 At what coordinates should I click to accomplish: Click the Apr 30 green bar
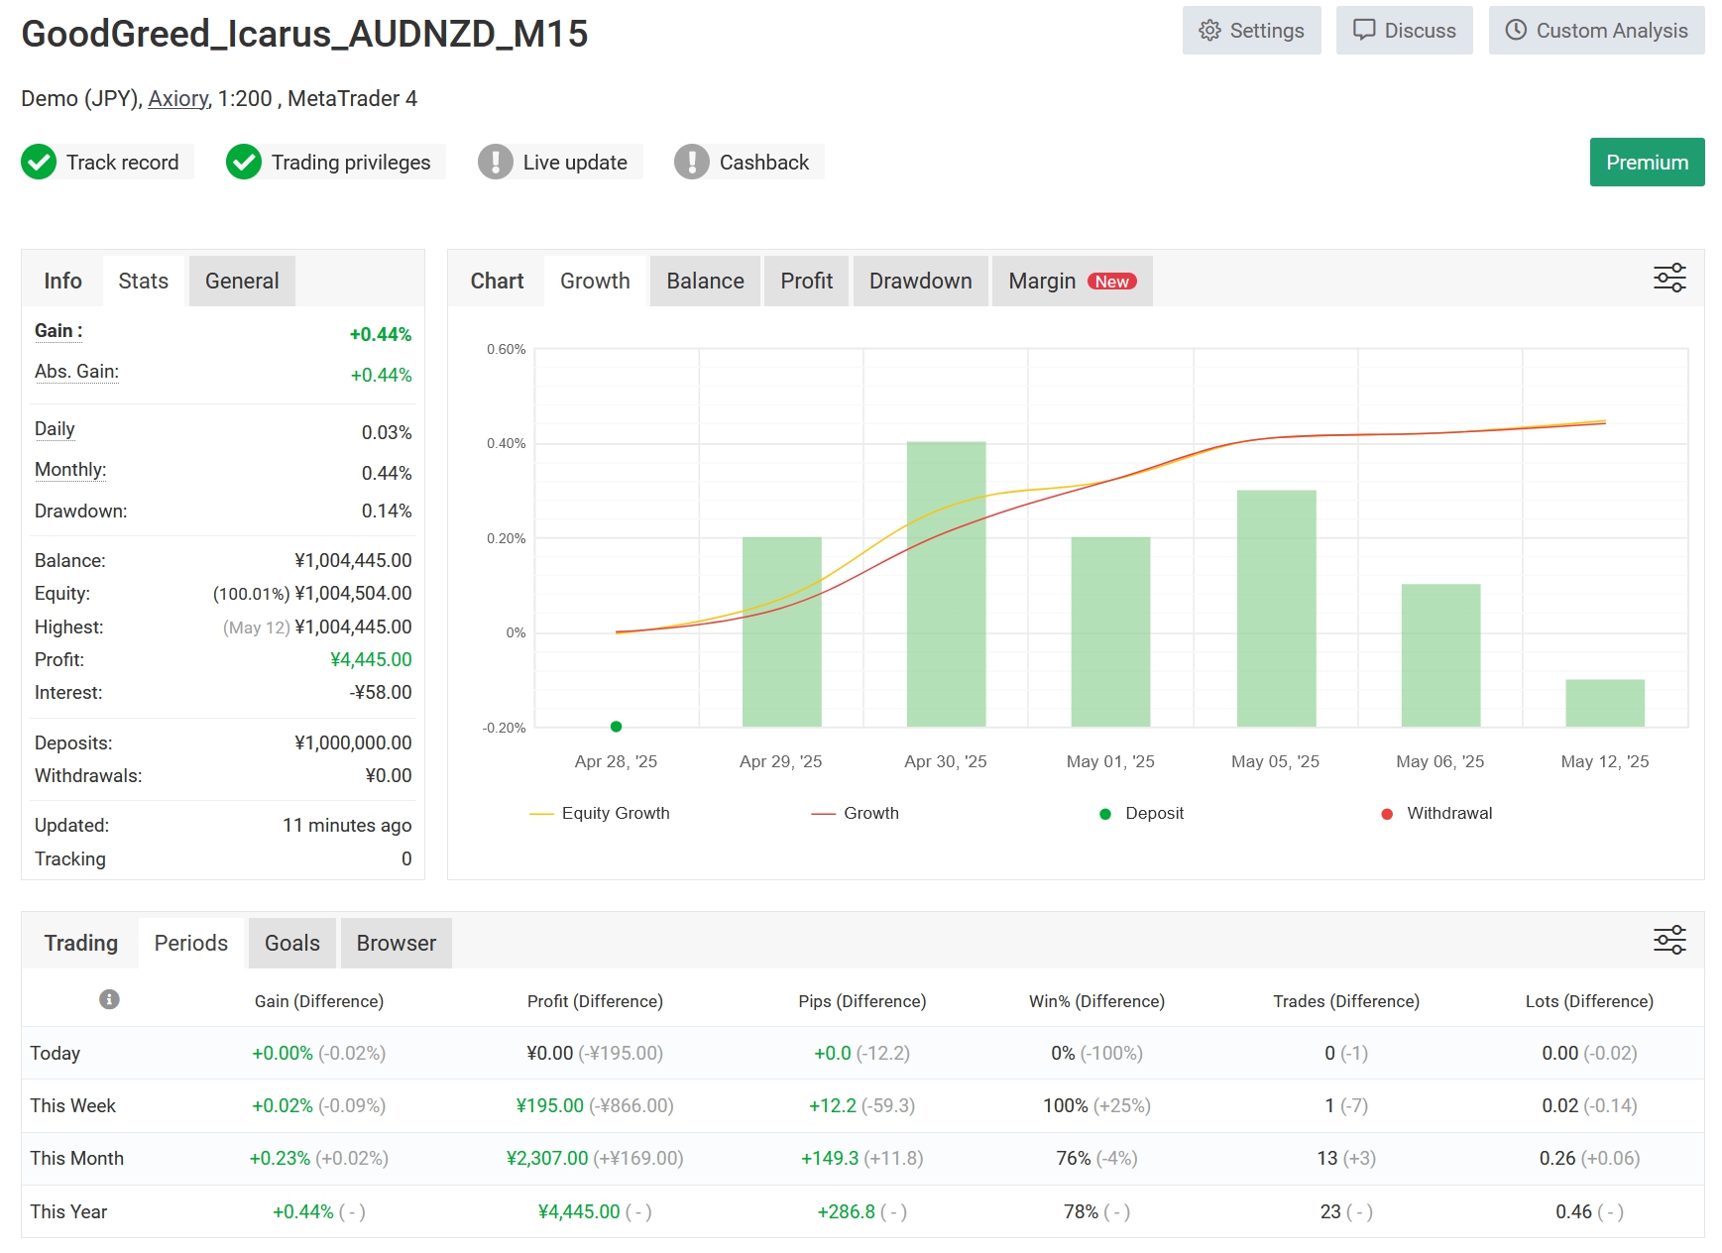click(x=946, y=585)
